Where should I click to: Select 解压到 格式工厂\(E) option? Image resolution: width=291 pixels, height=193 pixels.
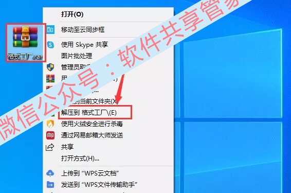coord(89,112)
